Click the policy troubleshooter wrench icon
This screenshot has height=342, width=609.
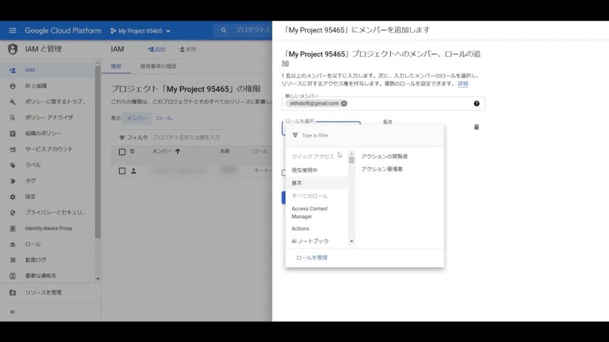click(x=12, y=102)
